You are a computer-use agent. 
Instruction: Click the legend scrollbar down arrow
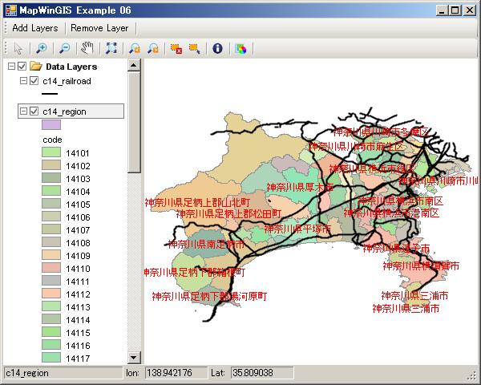point(135,358)
